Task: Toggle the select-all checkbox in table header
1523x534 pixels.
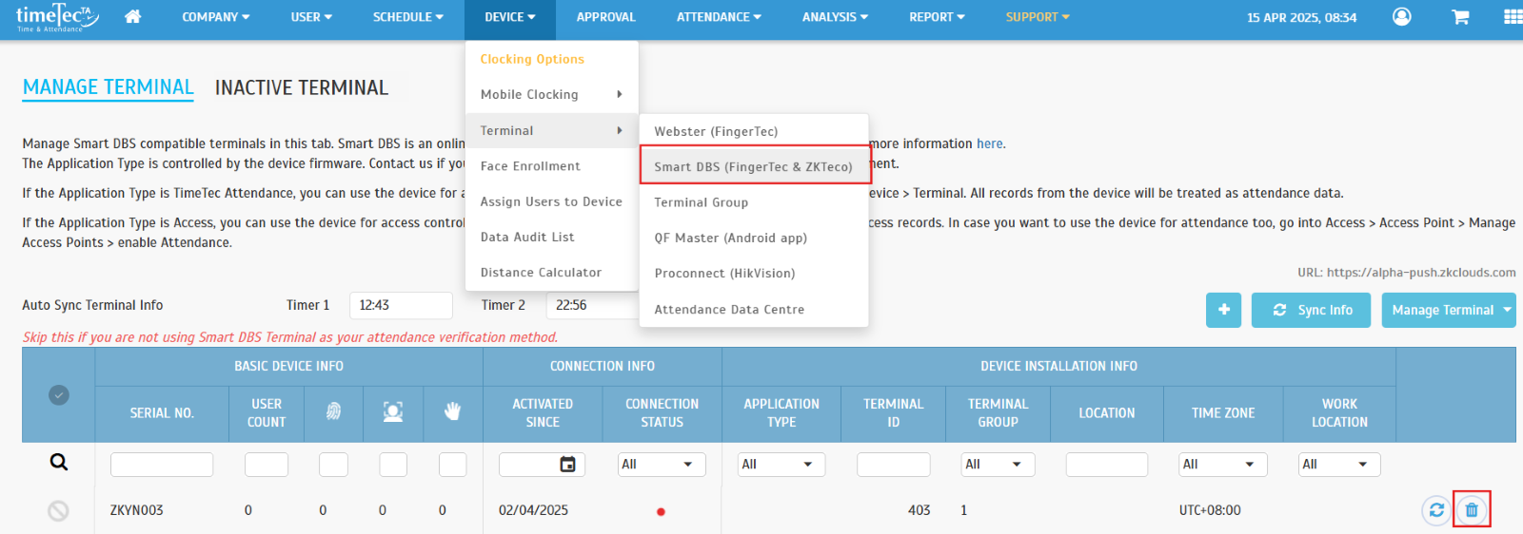Action: pos(59,395)
